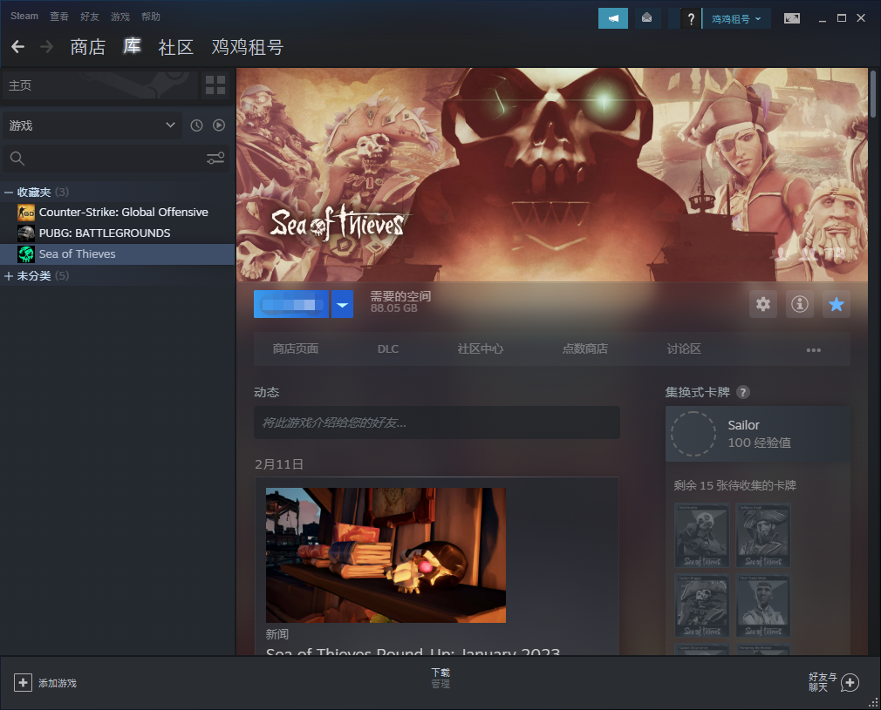Click 添加游戏 label
881x710 pixels.
[x=58, y=683]
